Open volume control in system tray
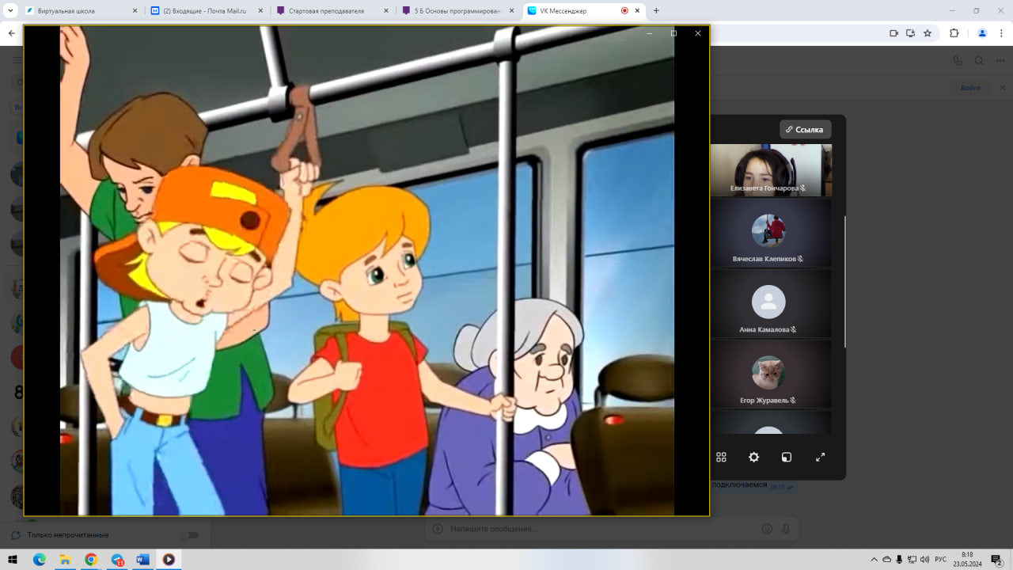 click(x=924, y=559)
